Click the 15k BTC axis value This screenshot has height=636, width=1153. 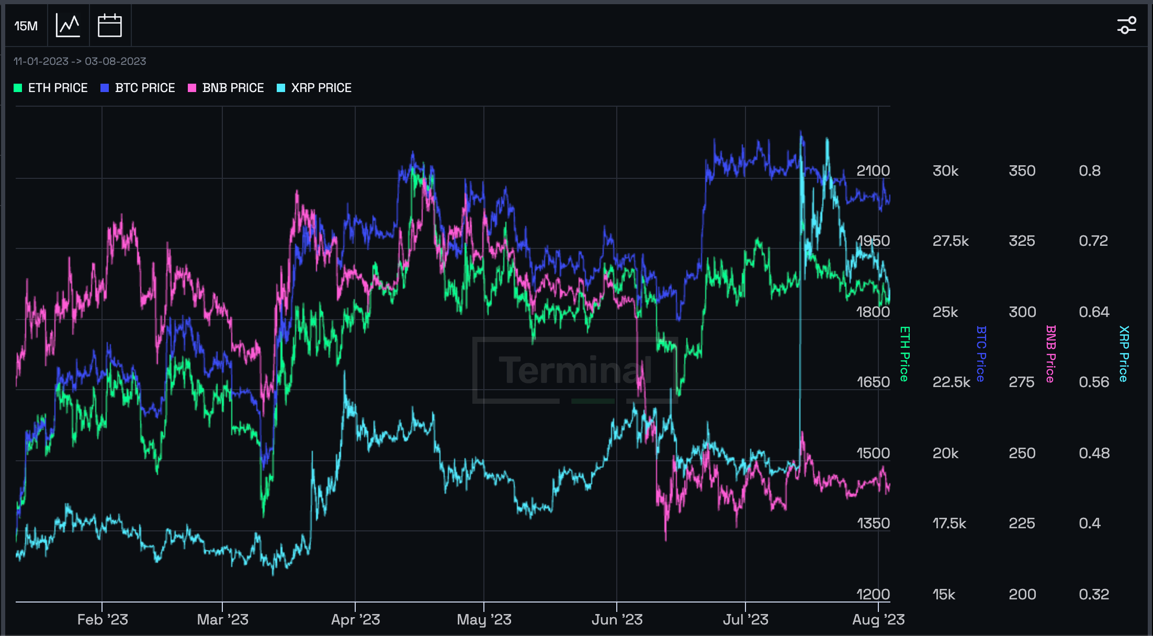coord(944,595)
